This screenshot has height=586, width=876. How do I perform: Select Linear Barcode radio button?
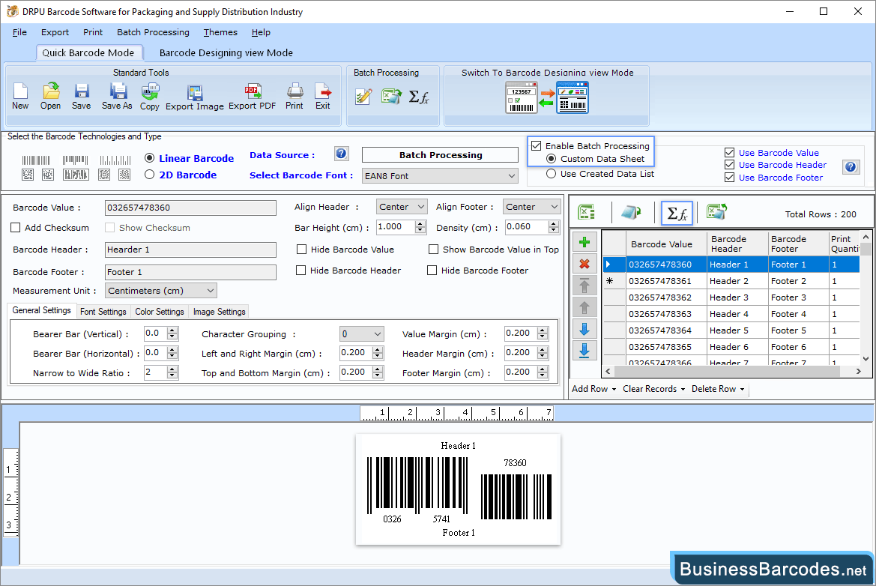click(149, 158)
